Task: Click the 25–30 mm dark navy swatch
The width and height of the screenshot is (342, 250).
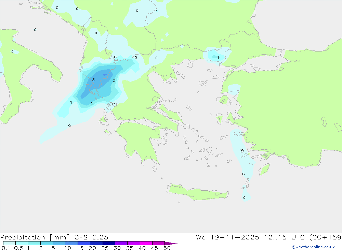Action: pos(109,243)
